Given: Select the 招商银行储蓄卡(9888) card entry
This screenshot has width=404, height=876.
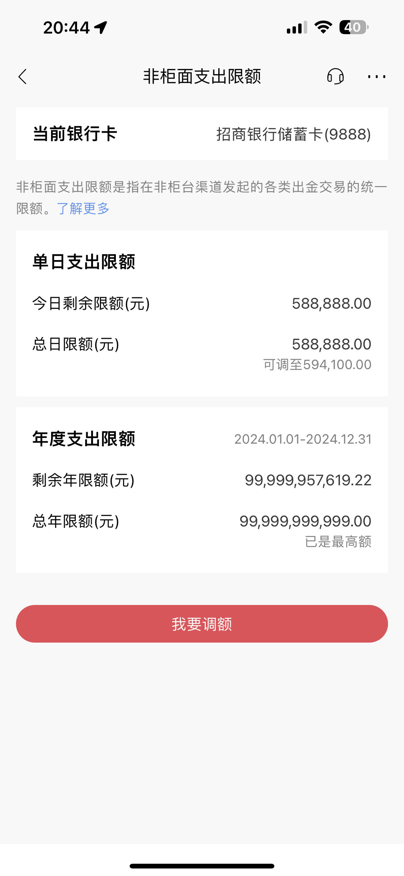Looking at the screenshot, I should point(293,134).
